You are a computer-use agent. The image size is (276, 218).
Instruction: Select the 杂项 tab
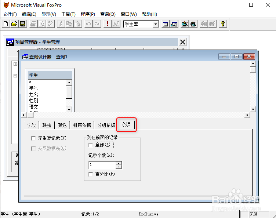point(126,124)
